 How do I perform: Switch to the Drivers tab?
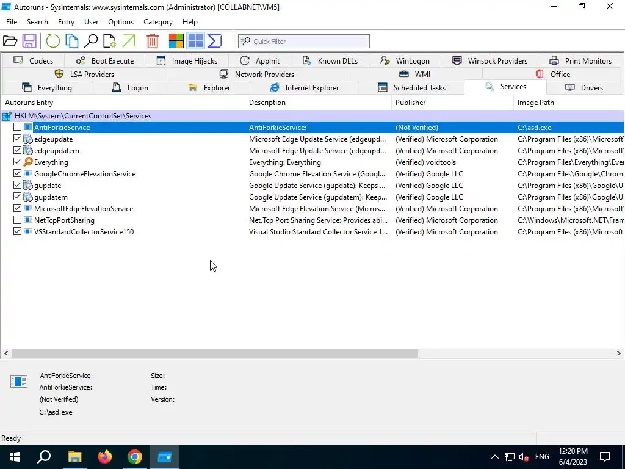pos(584,88)
